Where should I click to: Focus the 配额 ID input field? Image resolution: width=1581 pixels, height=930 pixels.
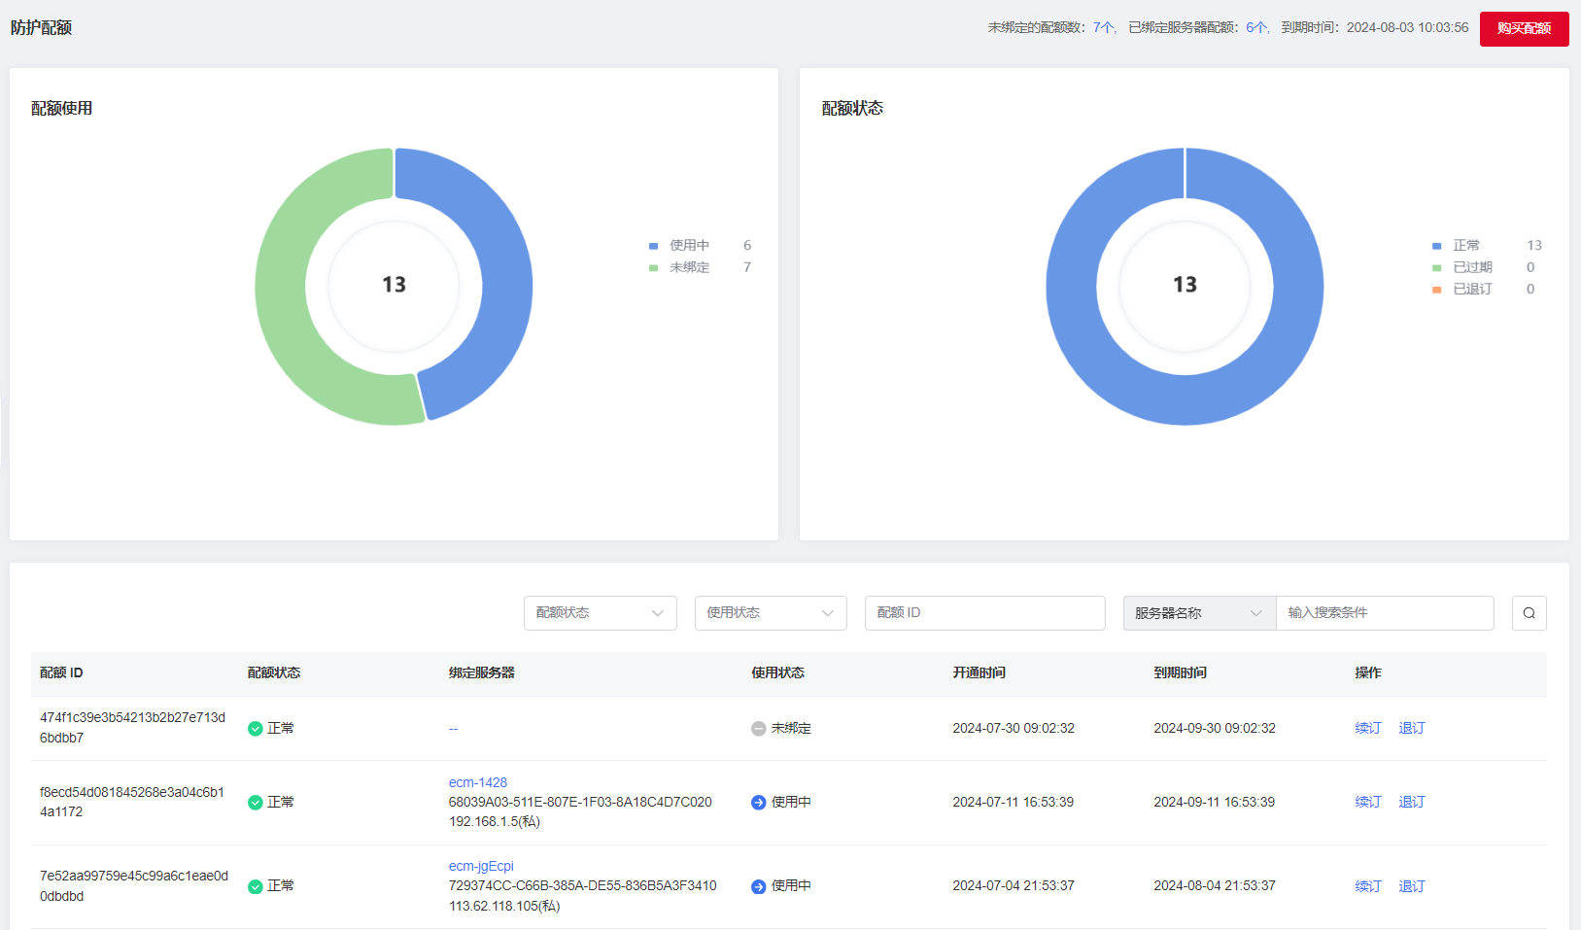coord(984,613)
